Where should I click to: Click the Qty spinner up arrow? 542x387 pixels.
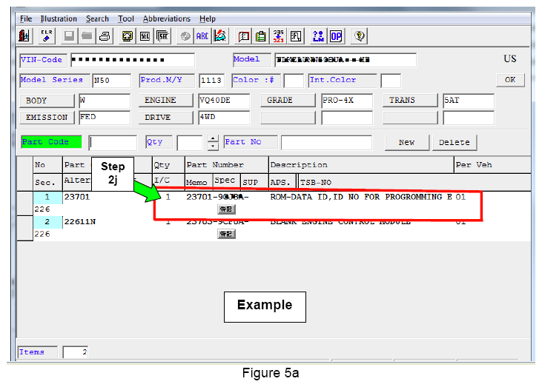click(x=213, y=139)
